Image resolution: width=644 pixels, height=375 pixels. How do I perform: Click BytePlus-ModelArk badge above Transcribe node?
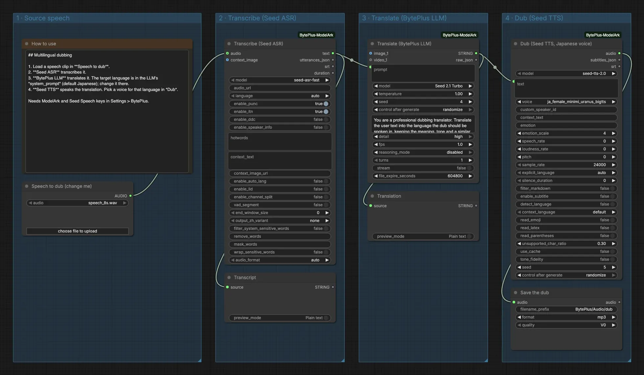(316, 35)
